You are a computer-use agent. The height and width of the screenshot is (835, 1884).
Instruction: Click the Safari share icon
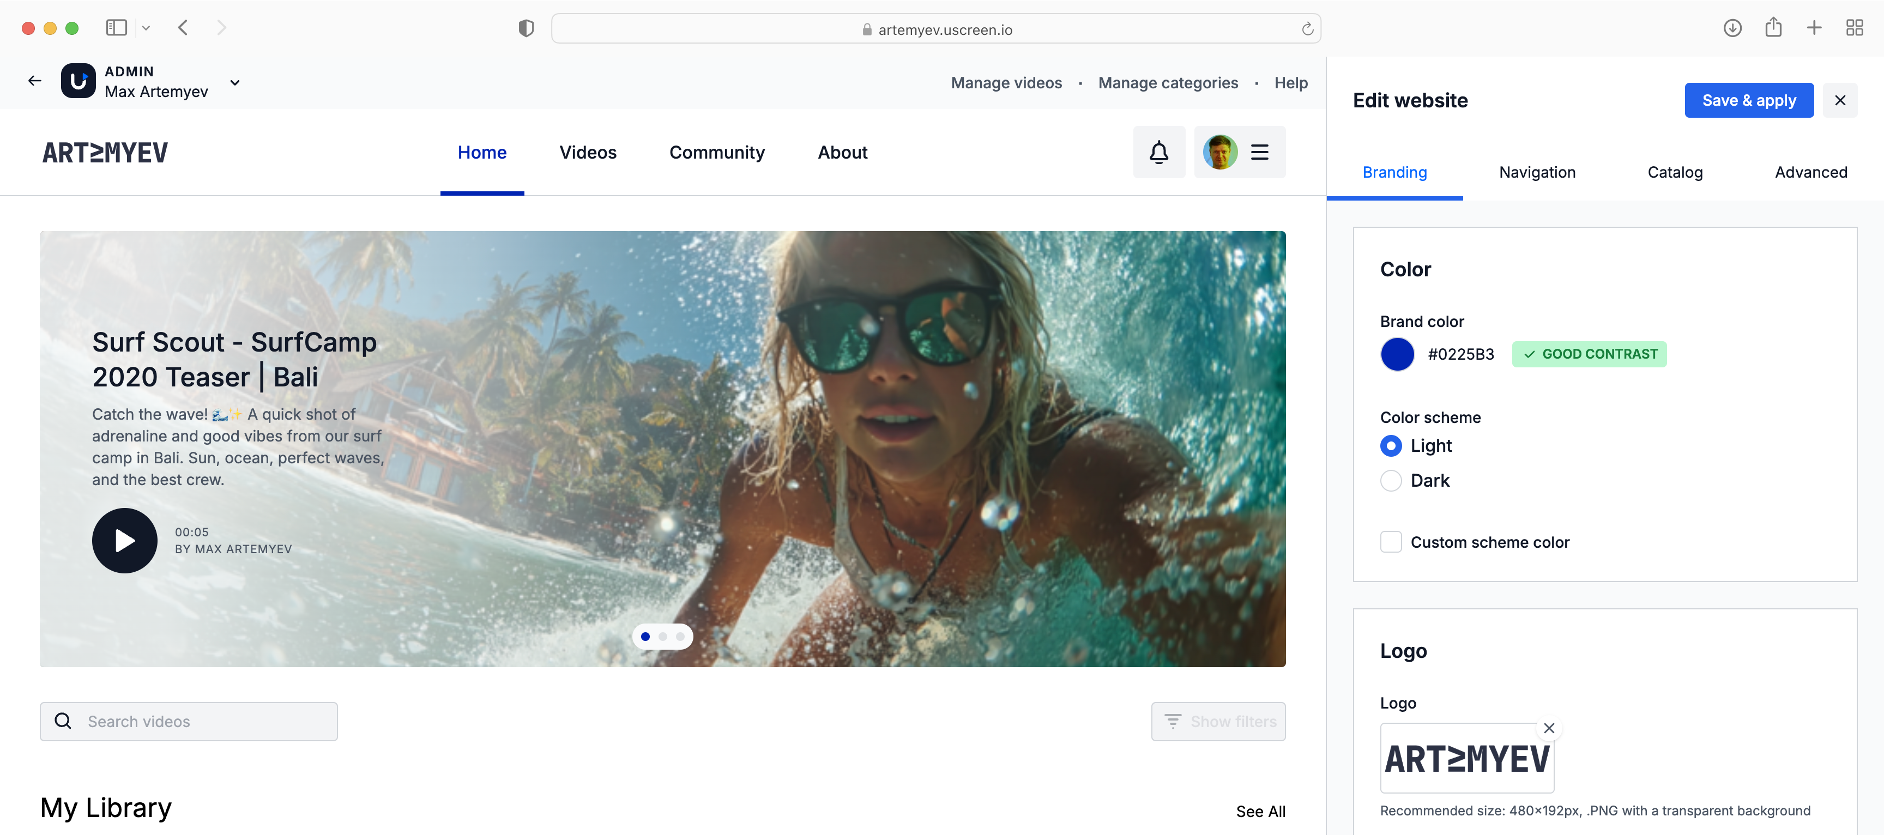click(x=1773, y=28)
